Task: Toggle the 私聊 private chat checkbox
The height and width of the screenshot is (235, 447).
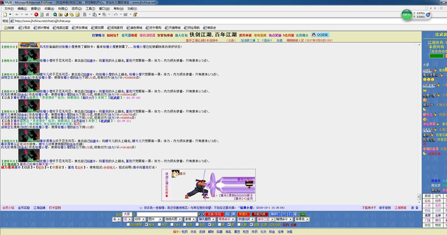Action: coord(239,224)
